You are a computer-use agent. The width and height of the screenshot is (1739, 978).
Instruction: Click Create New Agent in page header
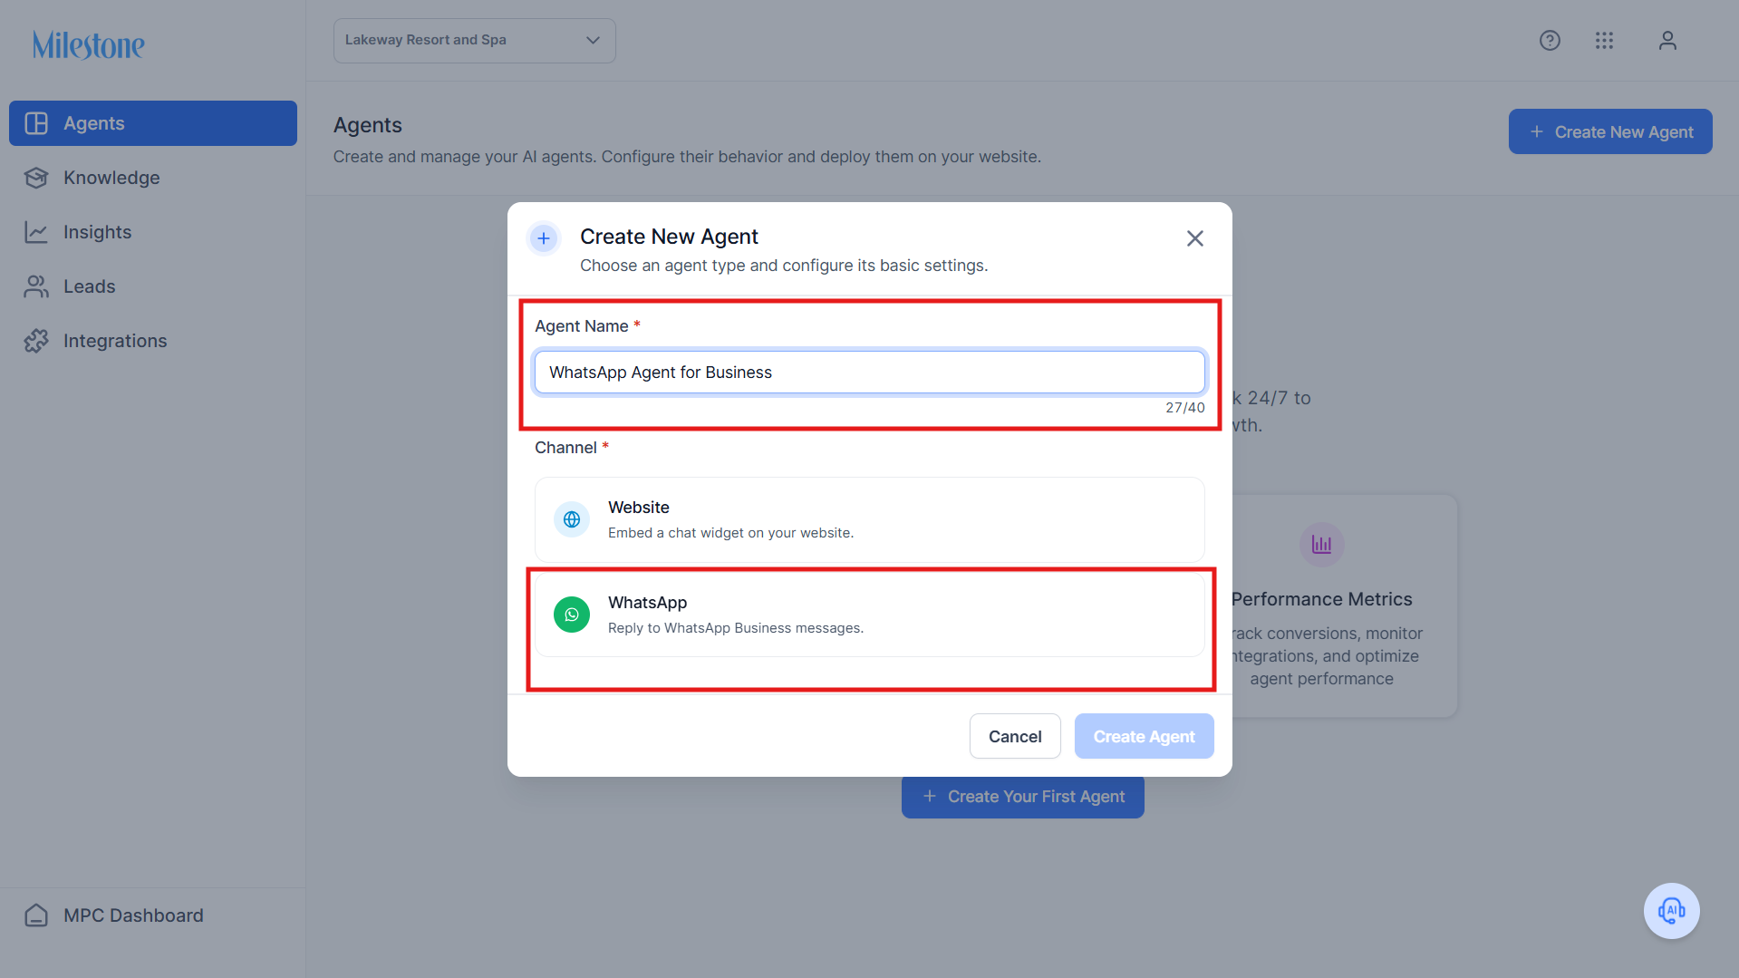tap(1610, 131)
